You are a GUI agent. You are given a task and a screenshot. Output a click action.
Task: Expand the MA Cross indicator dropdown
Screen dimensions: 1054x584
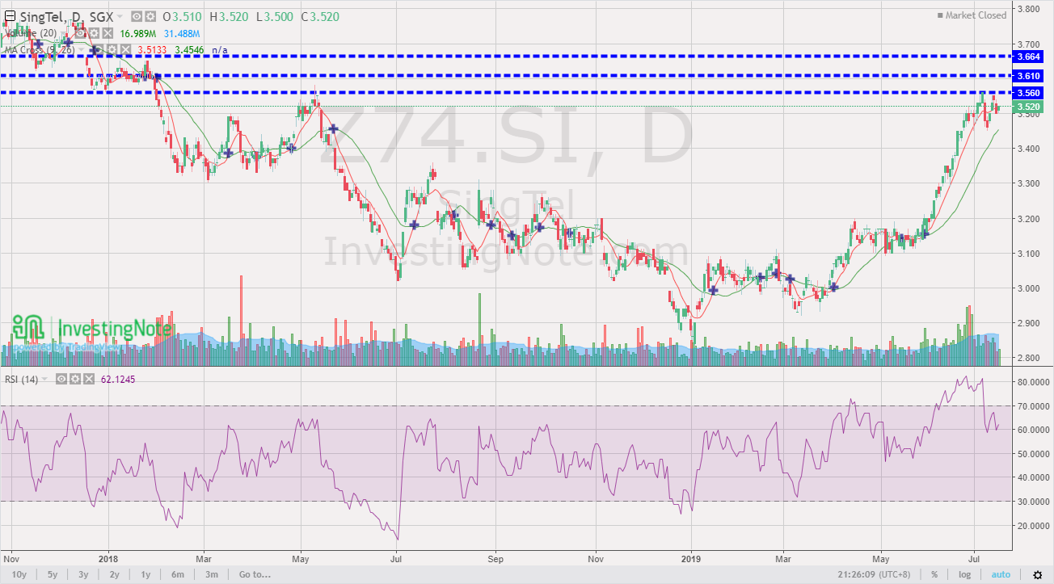tap(81, 49)
